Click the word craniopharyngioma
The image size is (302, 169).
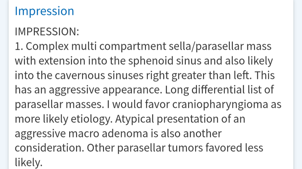[220, 105]
